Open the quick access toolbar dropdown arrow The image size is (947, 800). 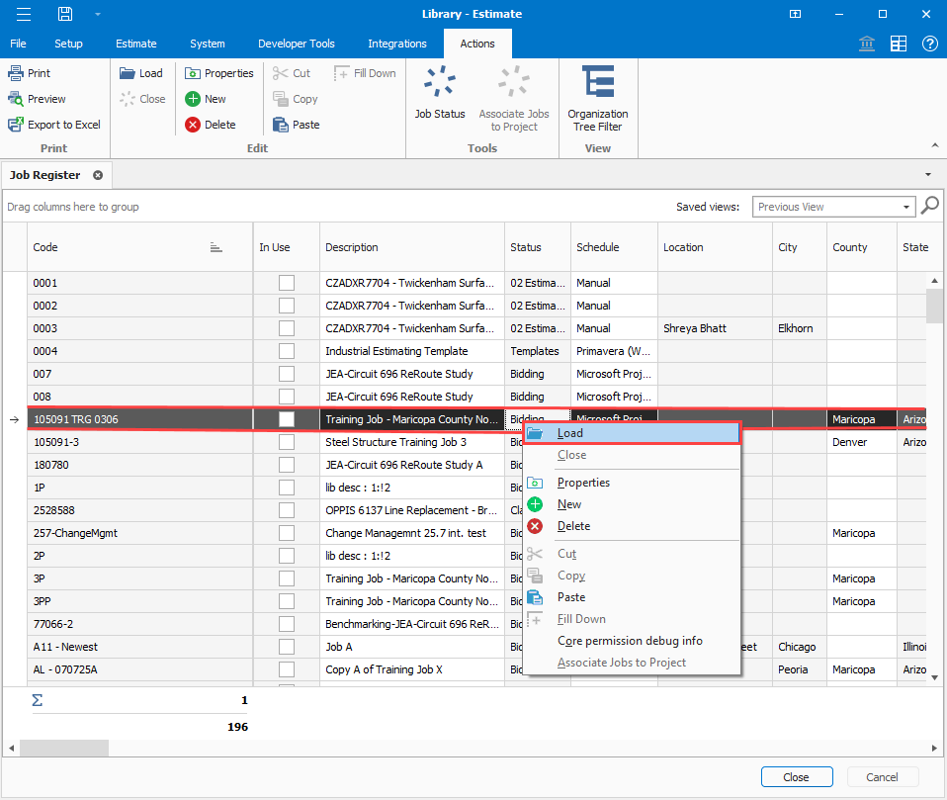point(97,14)
